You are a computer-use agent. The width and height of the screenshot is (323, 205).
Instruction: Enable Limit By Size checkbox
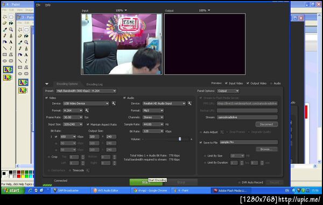click(205, 156)
